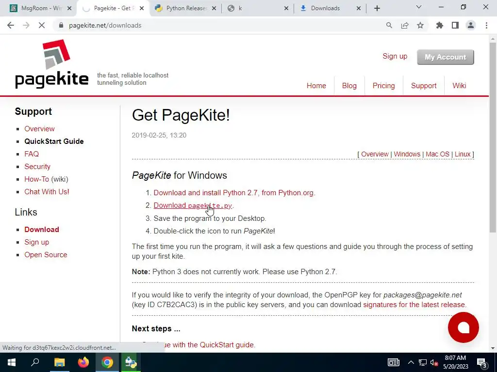Open the FAQ sidebar link
Screen dimensions: 497x372
(x=32, y=154)
